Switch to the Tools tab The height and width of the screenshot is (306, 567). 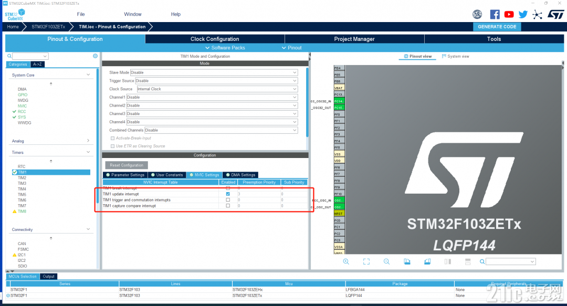(494, 39)
